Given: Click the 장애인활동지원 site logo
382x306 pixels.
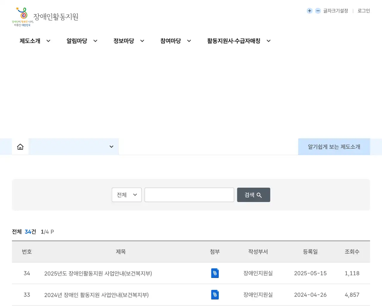Looking at the screenshot, I should pos(56,17).
